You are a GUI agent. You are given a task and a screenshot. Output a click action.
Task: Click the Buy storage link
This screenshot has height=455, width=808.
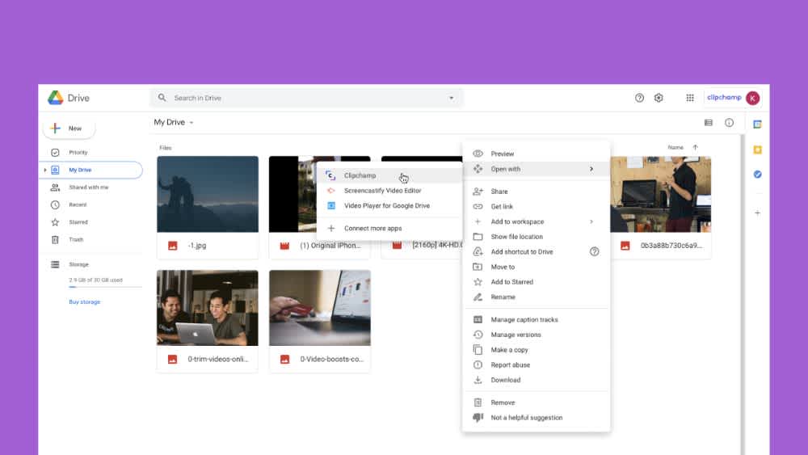[x=85, y=302]
